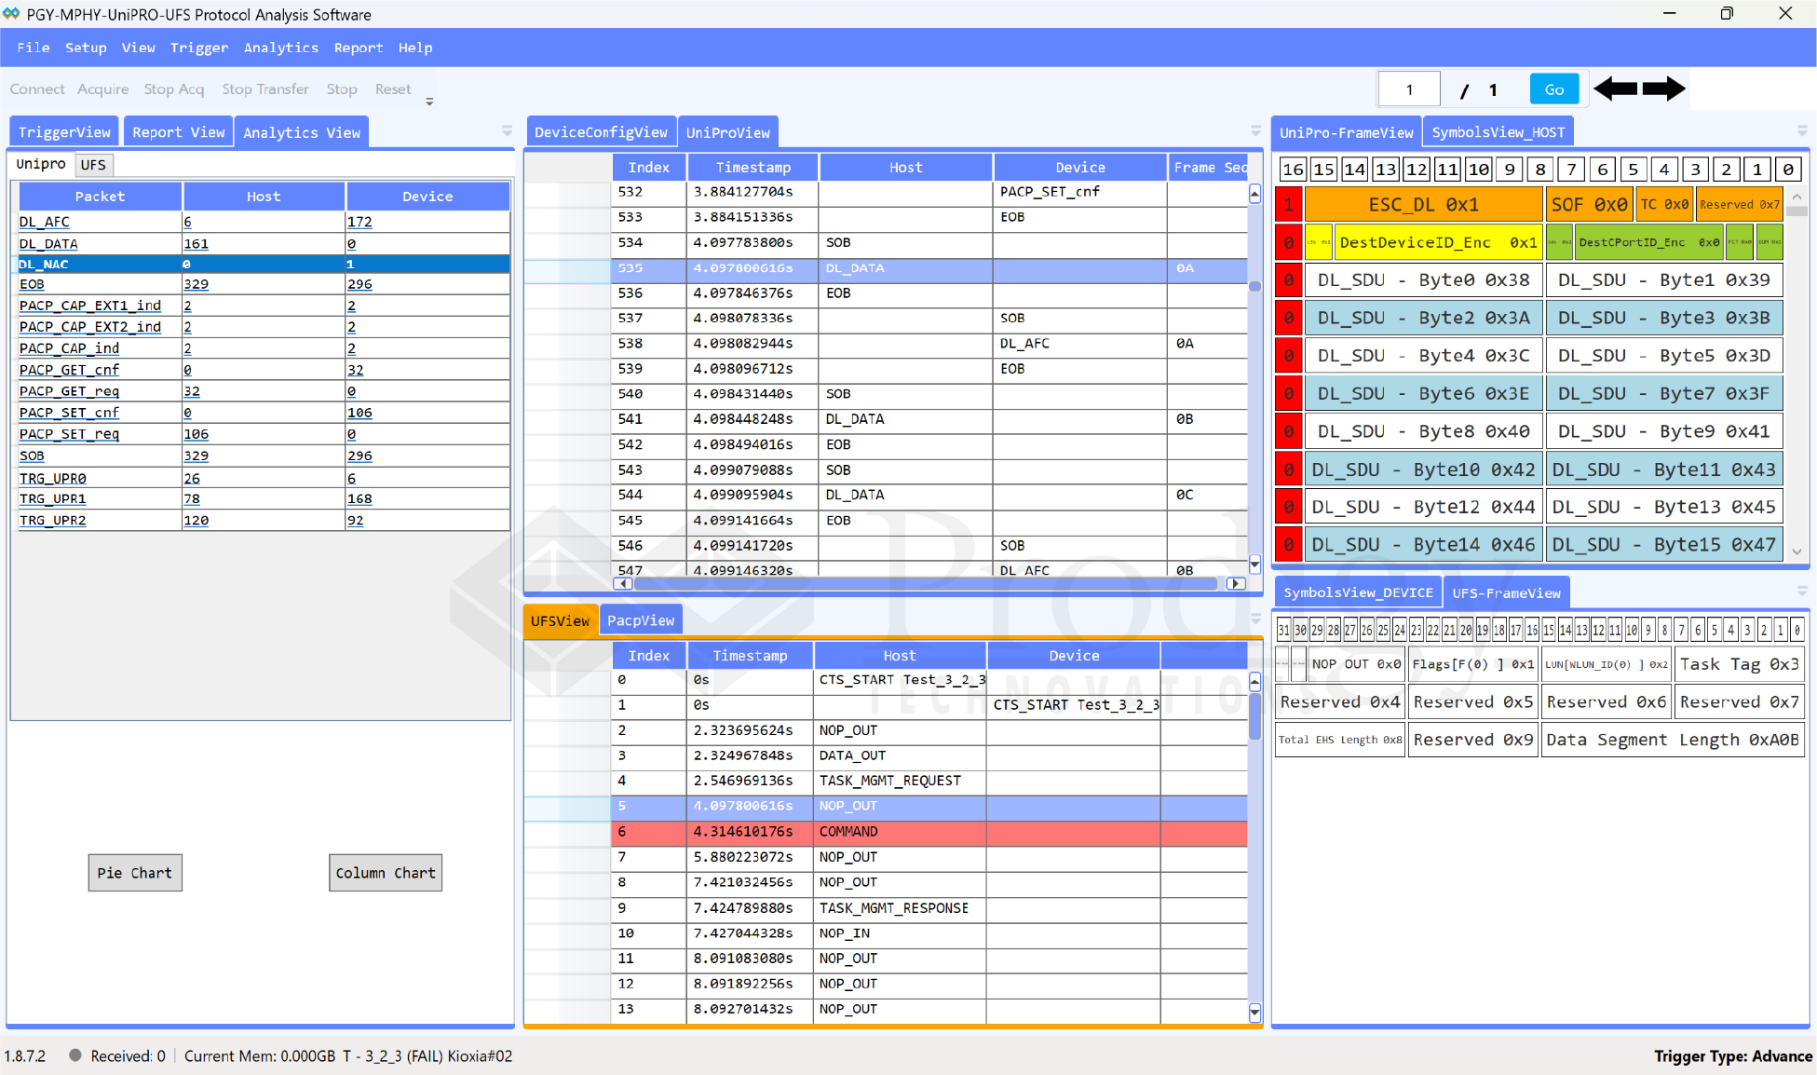Open the Analytics menu
This screenshot has height=1075, width=1817.
tap(280, 48)
